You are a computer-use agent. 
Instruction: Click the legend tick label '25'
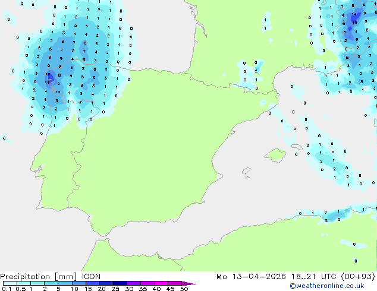(x=115, y=289)
